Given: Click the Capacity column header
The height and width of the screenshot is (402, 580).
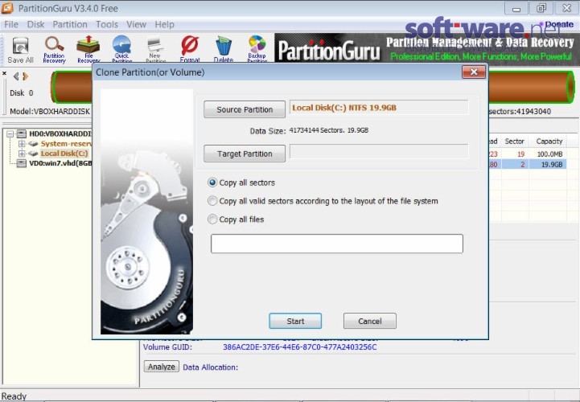Looking at the screenshot, I should (x=549, y=142).
